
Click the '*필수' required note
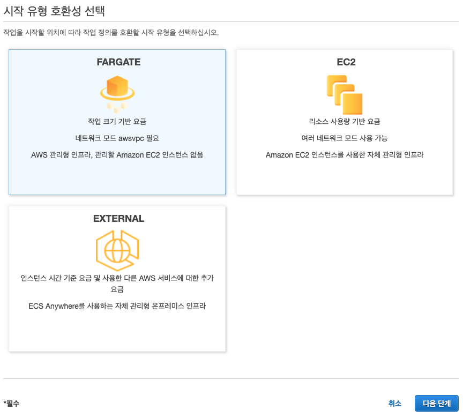[x=11, y=404]
